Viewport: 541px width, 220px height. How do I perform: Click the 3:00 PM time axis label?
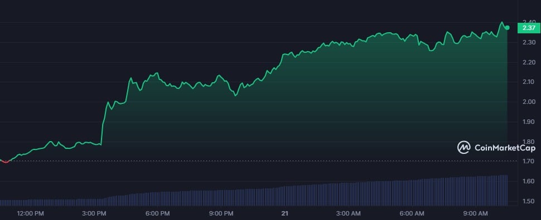[95, 213]
